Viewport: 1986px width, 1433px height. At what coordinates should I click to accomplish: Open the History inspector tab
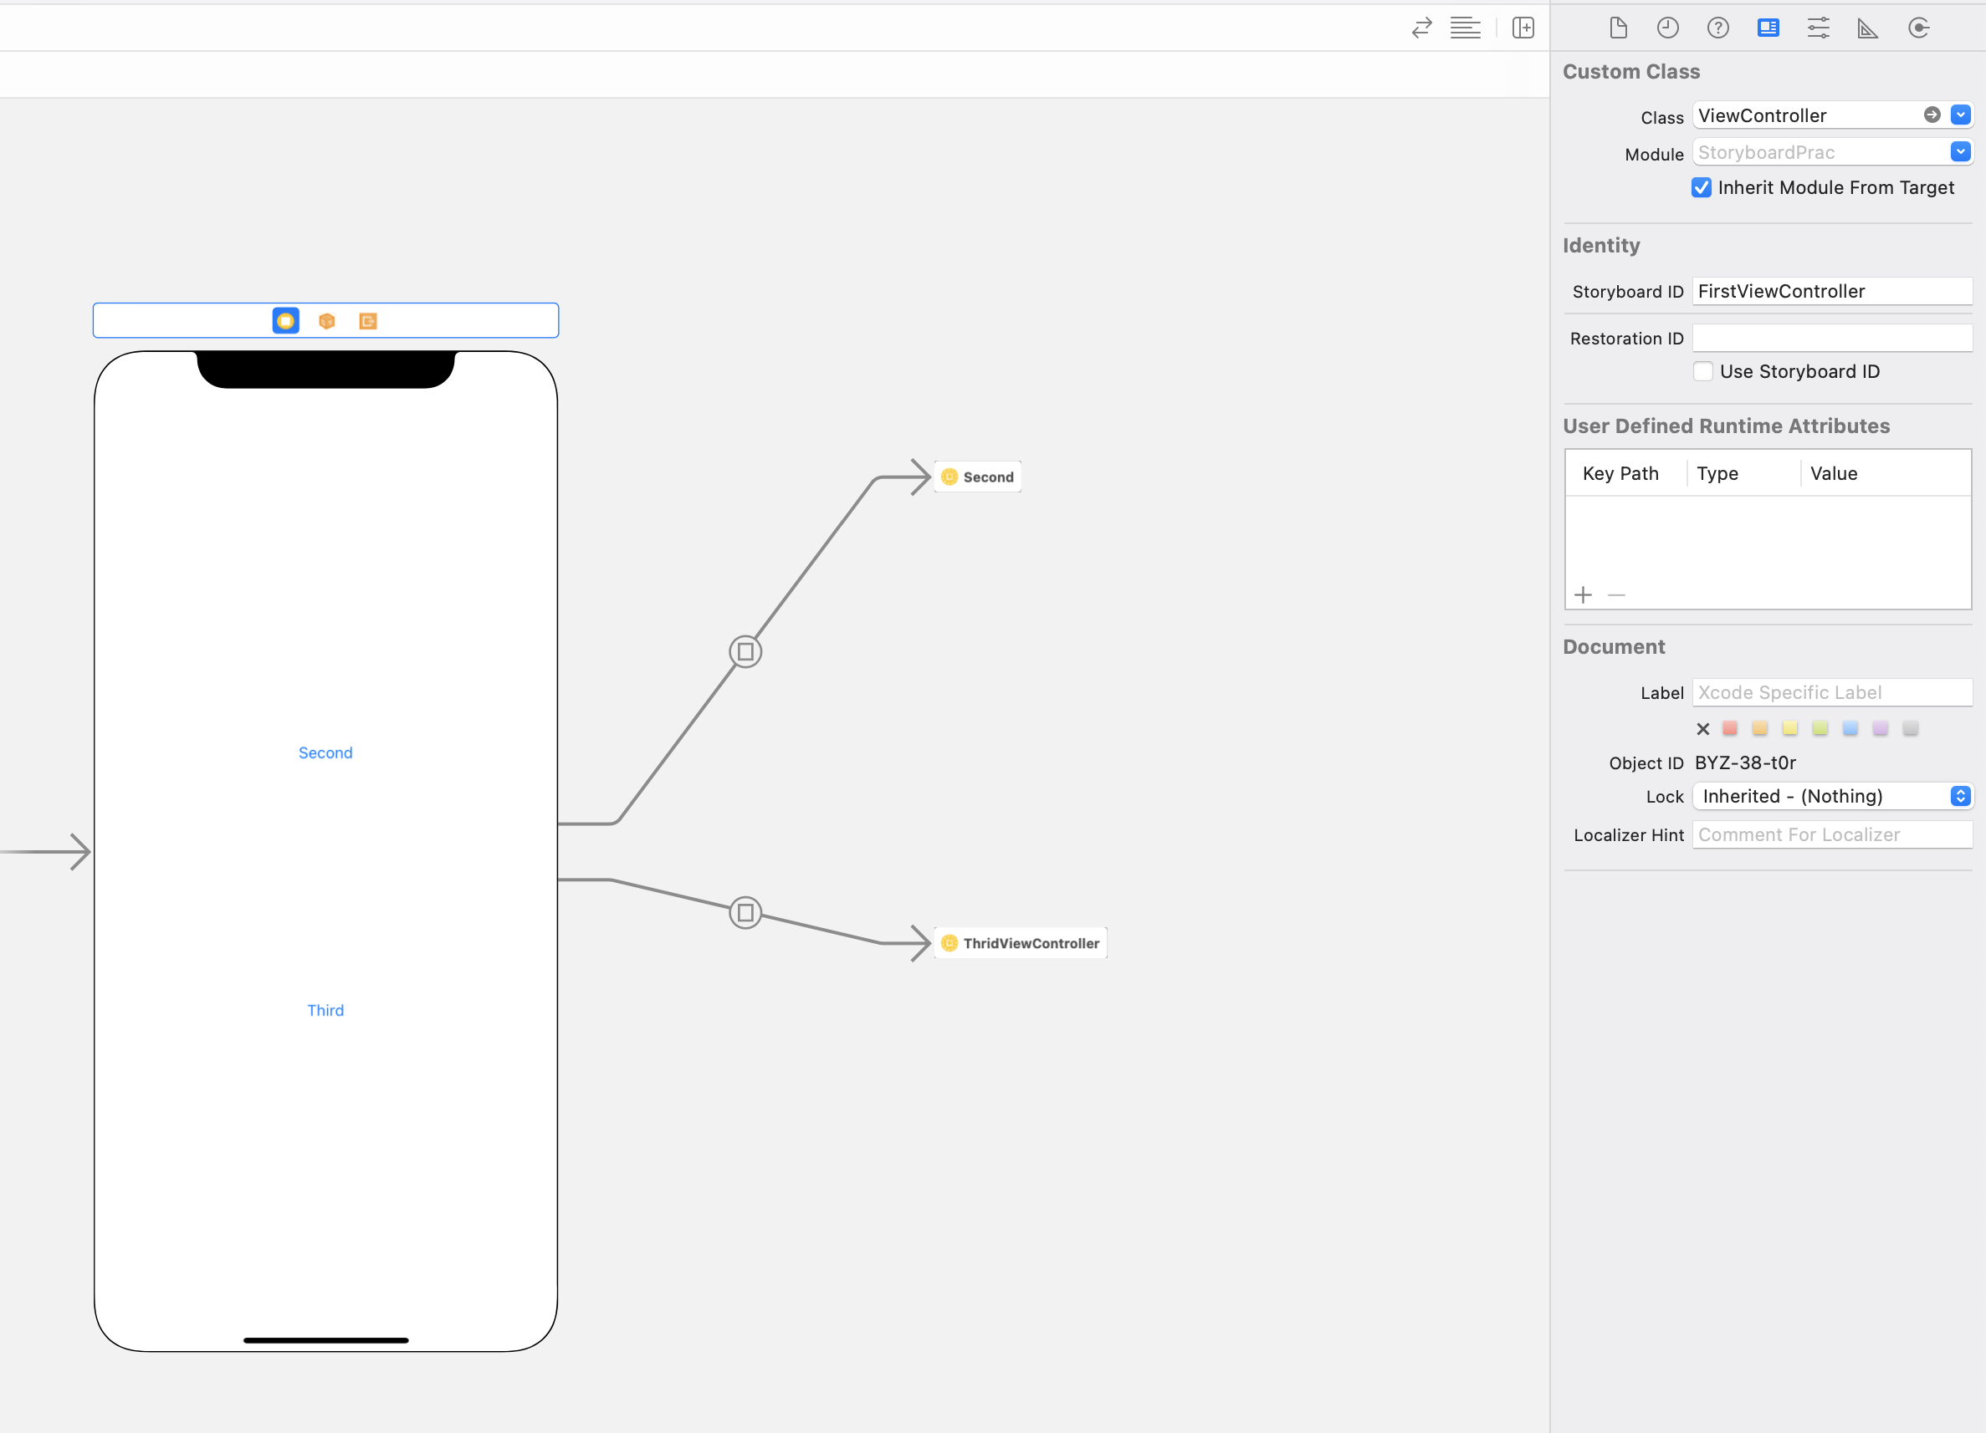[x=1667, y=28]
